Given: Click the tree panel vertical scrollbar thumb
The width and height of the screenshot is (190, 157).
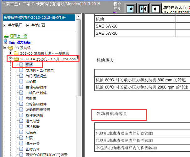Looking at the screenshot, I should [79, 58].
